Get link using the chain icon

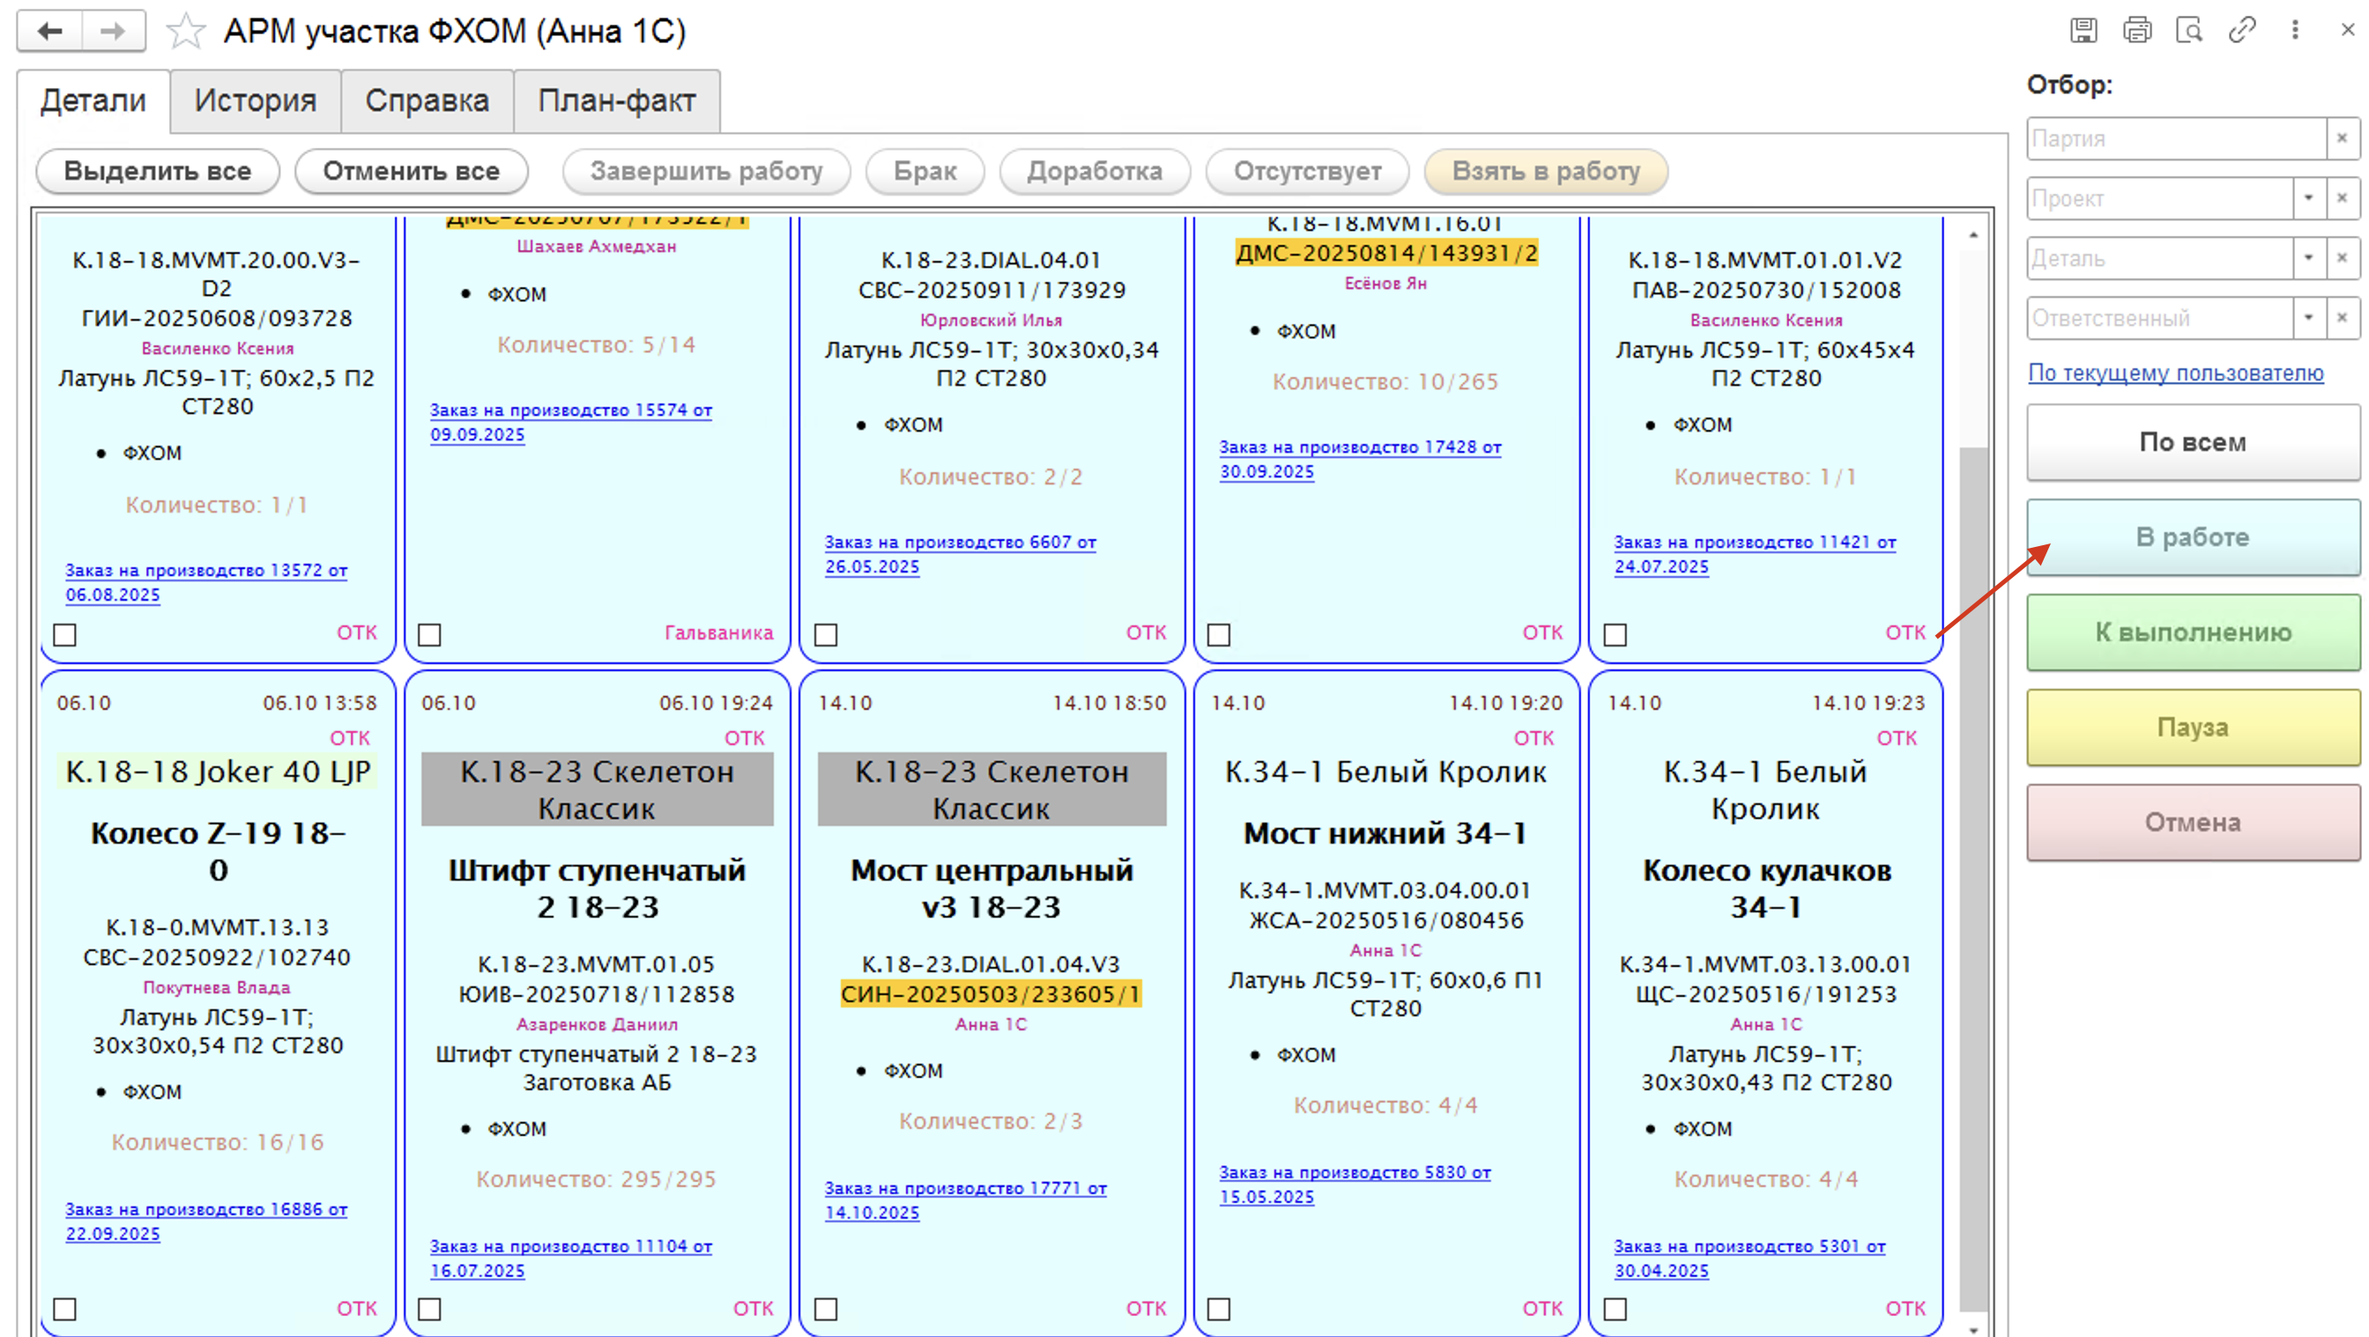pyautogui.click(x=2242, y=30)
